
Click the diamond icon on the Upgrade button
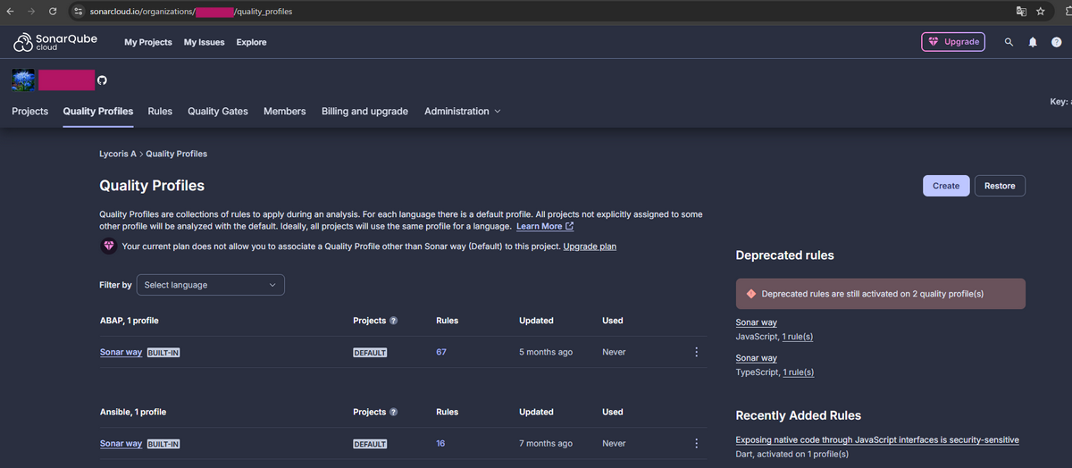tap(934, 42)
